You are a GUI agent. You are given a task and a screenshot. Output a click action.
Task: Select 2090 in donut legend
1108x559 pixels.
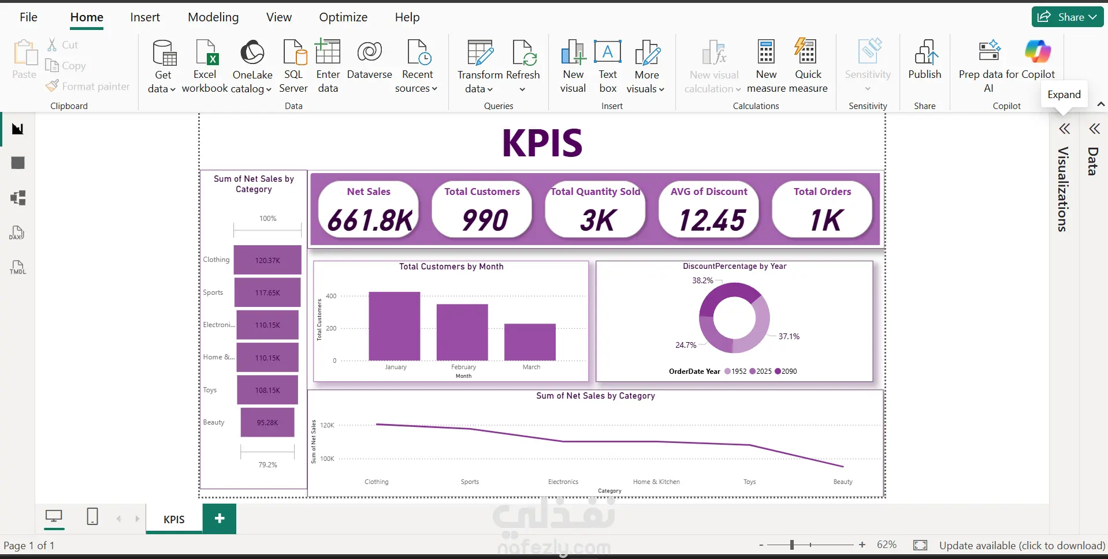786,372
